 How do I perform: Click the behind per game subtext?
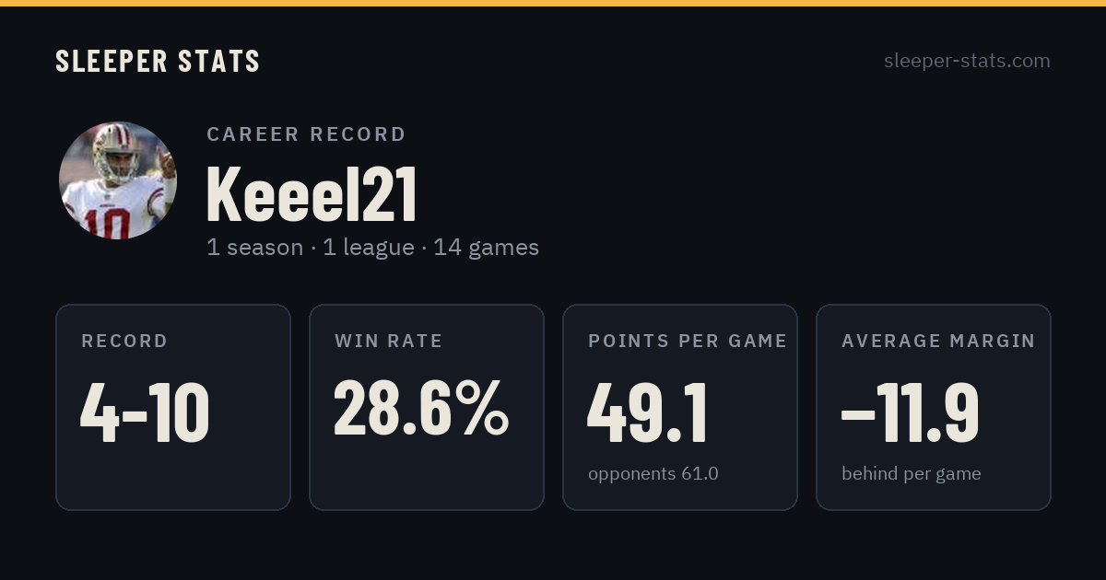tap(911, 474)
